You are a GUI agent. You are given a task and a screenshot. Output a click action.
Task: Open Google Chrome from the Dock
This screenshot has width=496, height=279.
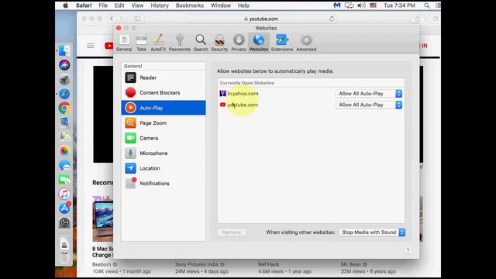click(64, 108)
